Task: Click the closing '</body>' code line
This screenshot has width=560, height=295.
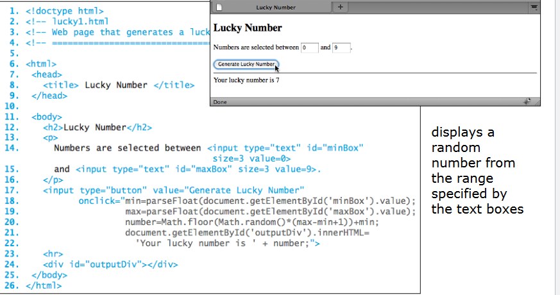Action: pos(49,275)
